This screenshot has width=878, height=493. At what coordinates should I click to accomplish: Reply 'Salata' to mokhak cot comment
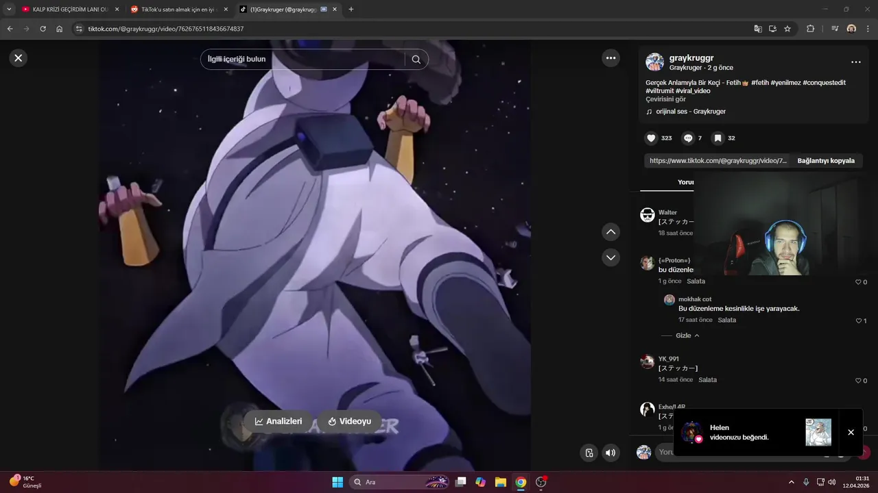[726, 320]
